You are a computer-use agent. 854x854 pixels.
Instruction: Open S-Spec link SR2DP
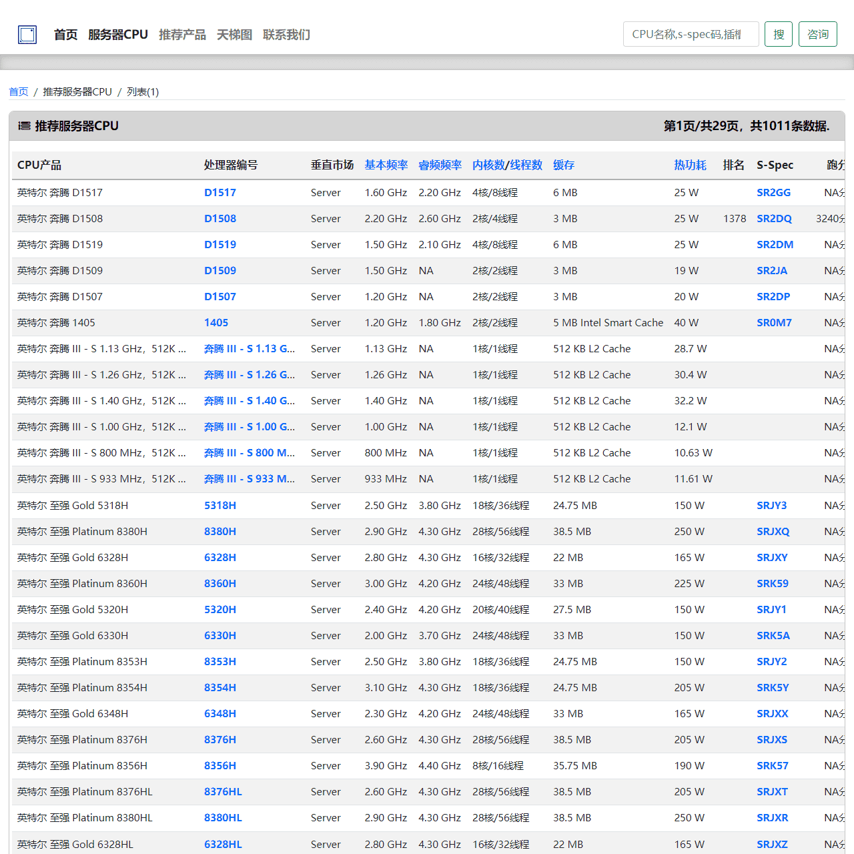point(773,296)
